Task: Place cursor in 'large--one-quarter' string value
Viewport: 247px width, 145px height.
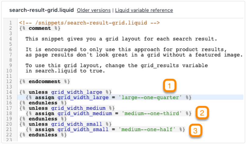Action: click(x=150, y=97)
